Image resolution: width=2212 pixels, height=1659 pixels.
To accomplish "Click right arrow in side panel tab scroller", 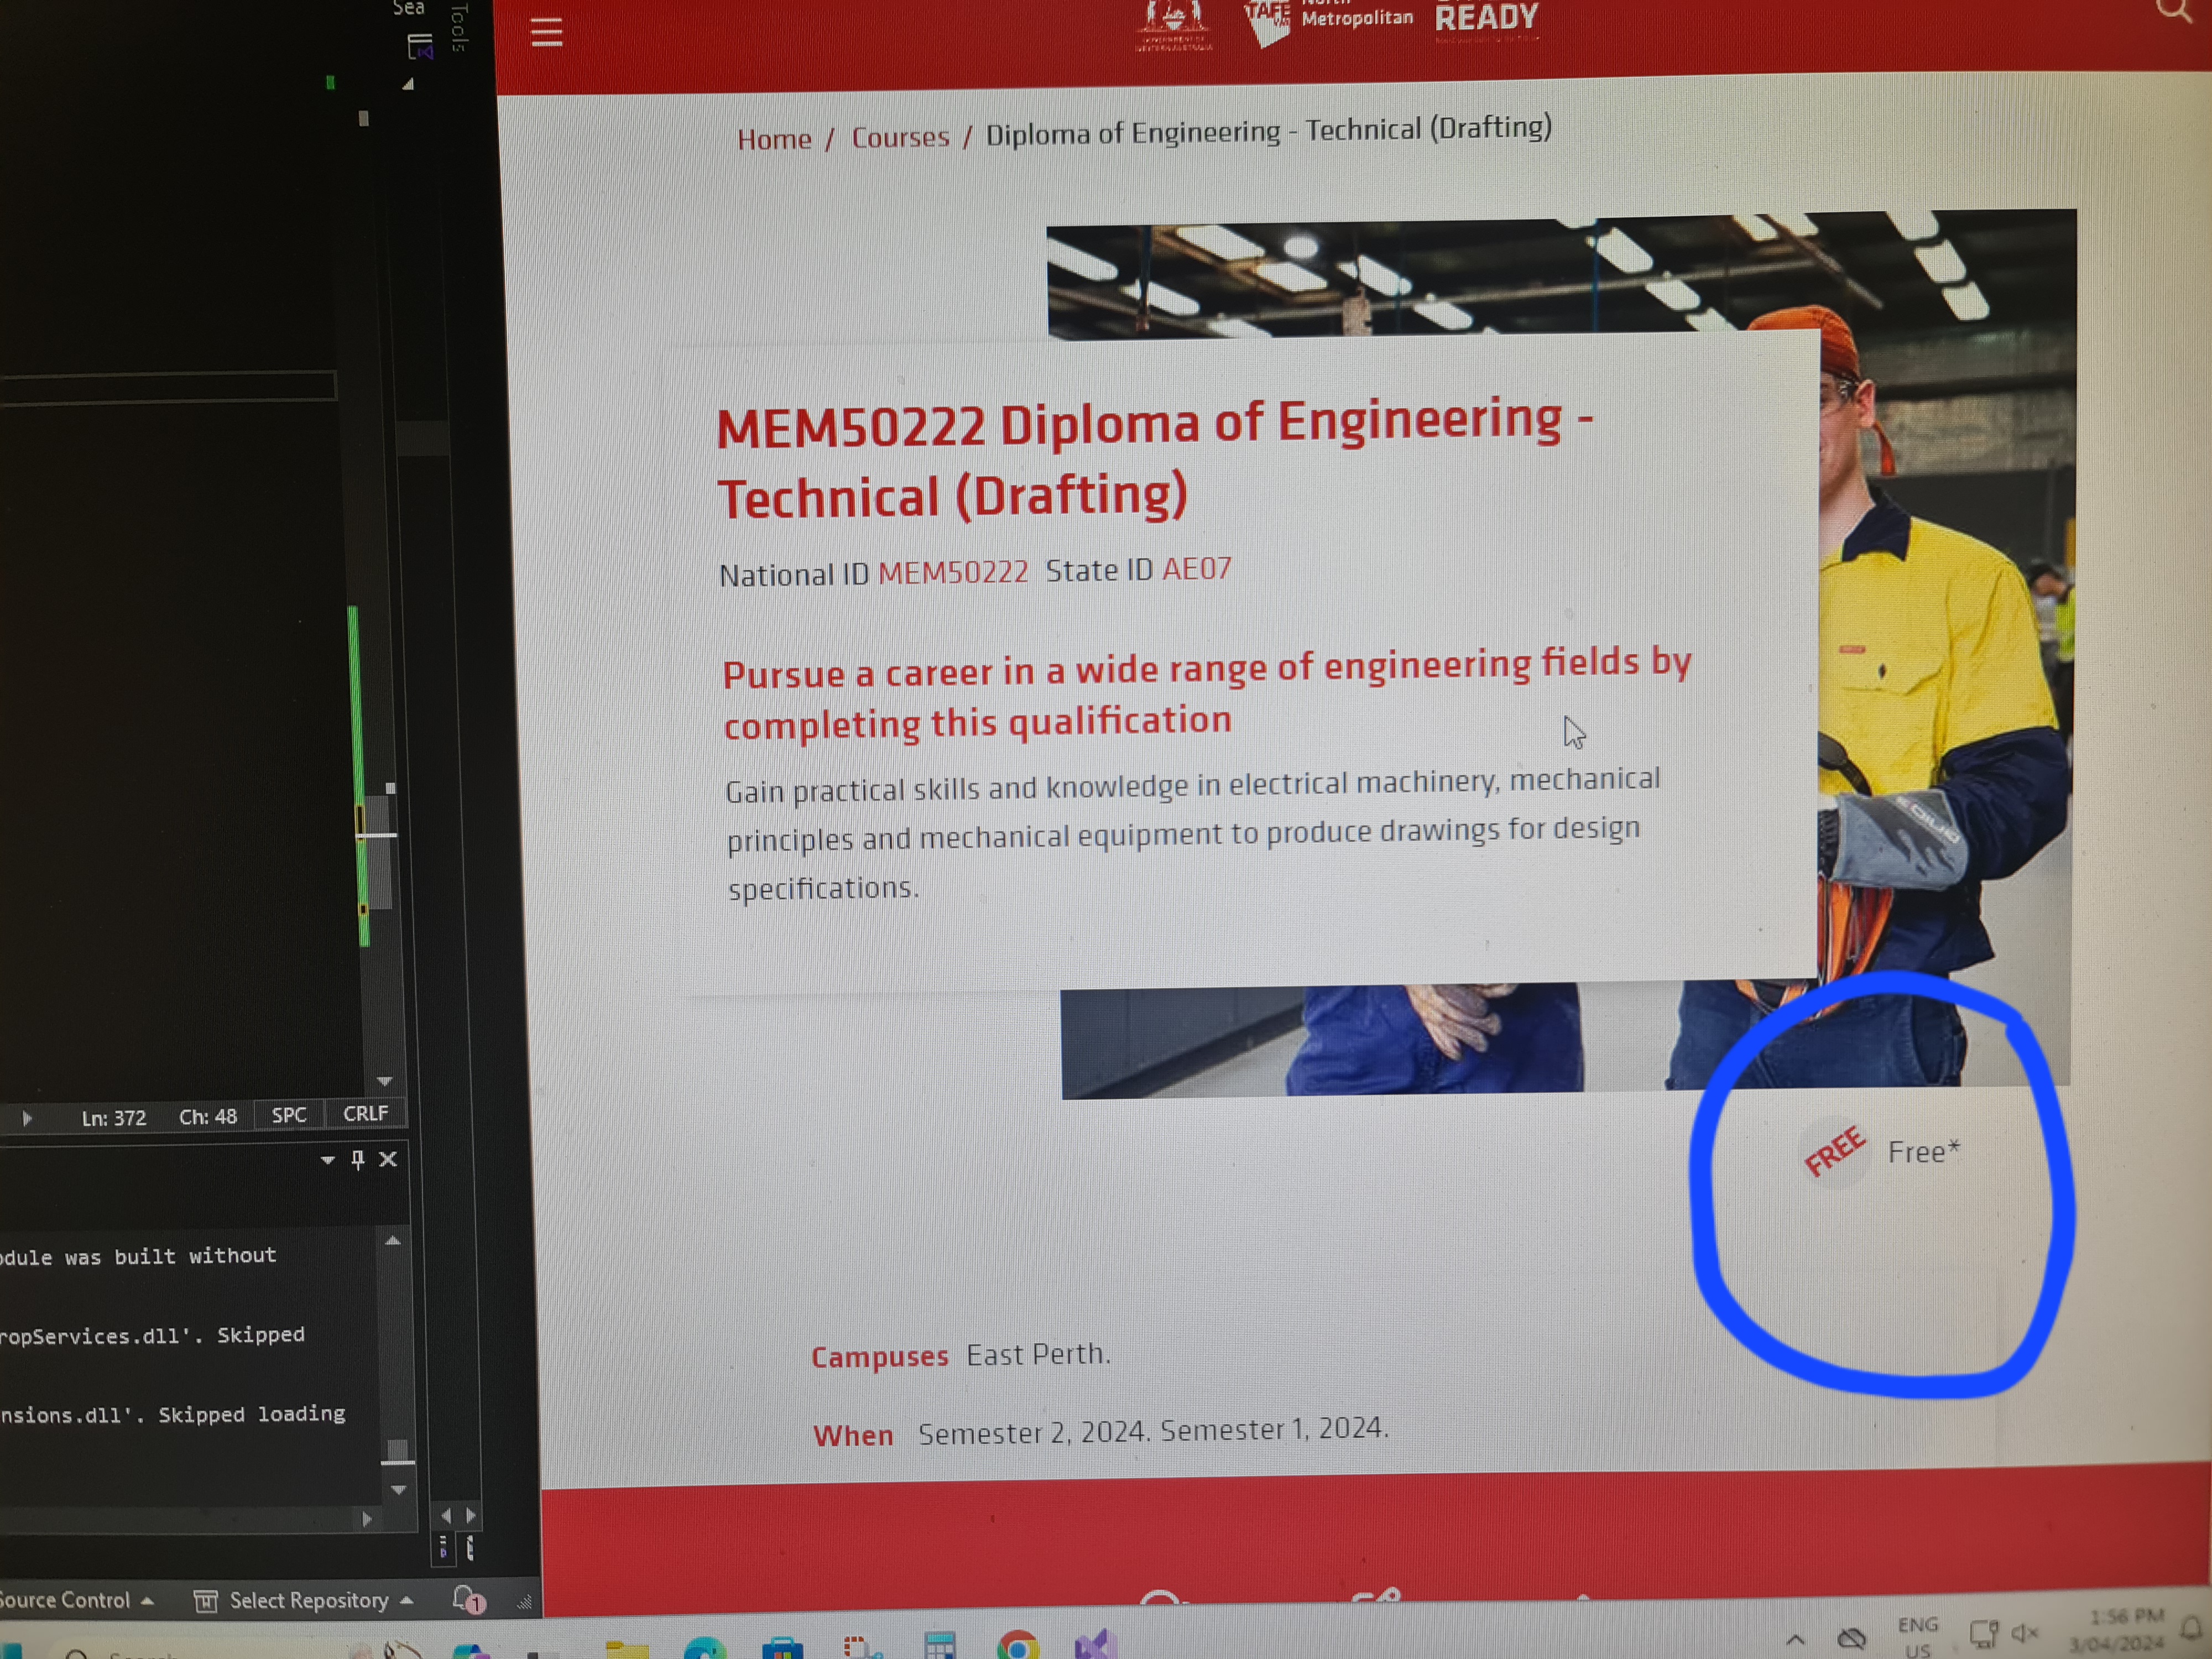I will [471, 1515].
